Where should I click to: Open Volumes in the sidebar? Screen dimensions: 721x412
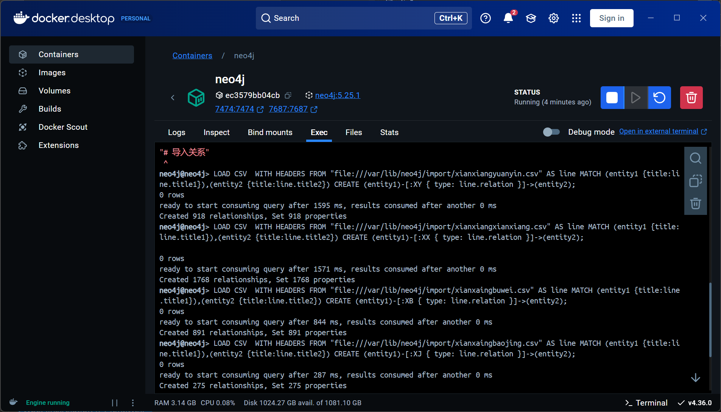click(x=72, y=91)
